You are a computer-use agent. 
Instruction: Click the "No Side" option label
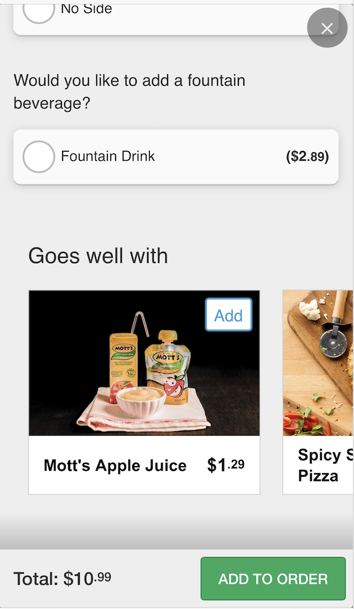(86, 9)
